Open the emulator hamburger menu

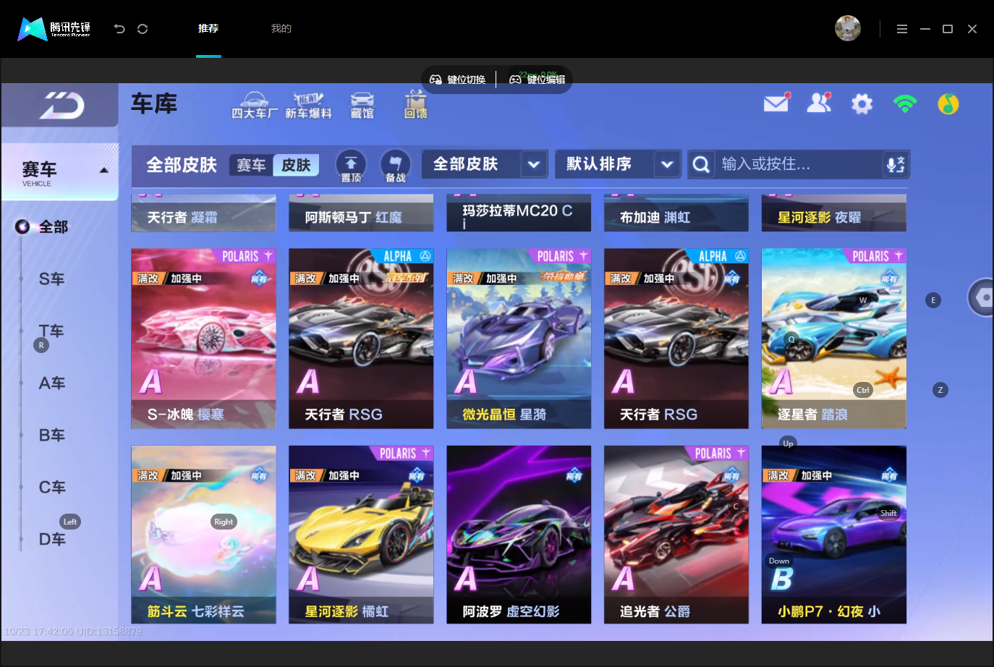pos(901,29)
